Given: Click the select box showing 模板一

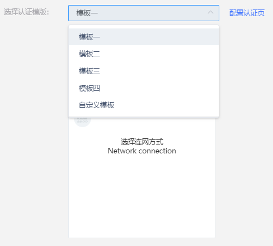Looking at the screenshot, I should click(144, 13).
